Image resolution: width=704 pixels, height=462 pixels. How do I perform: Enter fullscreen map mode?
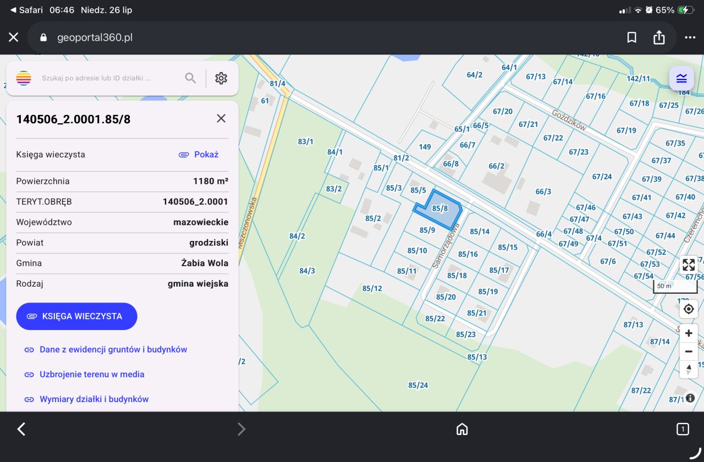689,265
